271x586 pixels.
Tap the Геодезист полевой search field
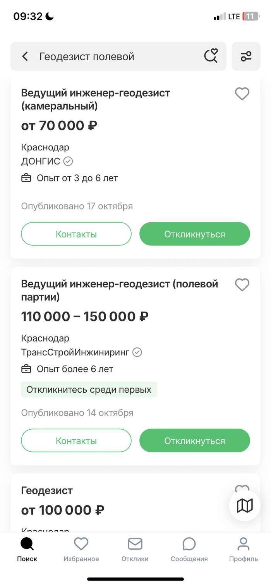click(x=116, y=56)
